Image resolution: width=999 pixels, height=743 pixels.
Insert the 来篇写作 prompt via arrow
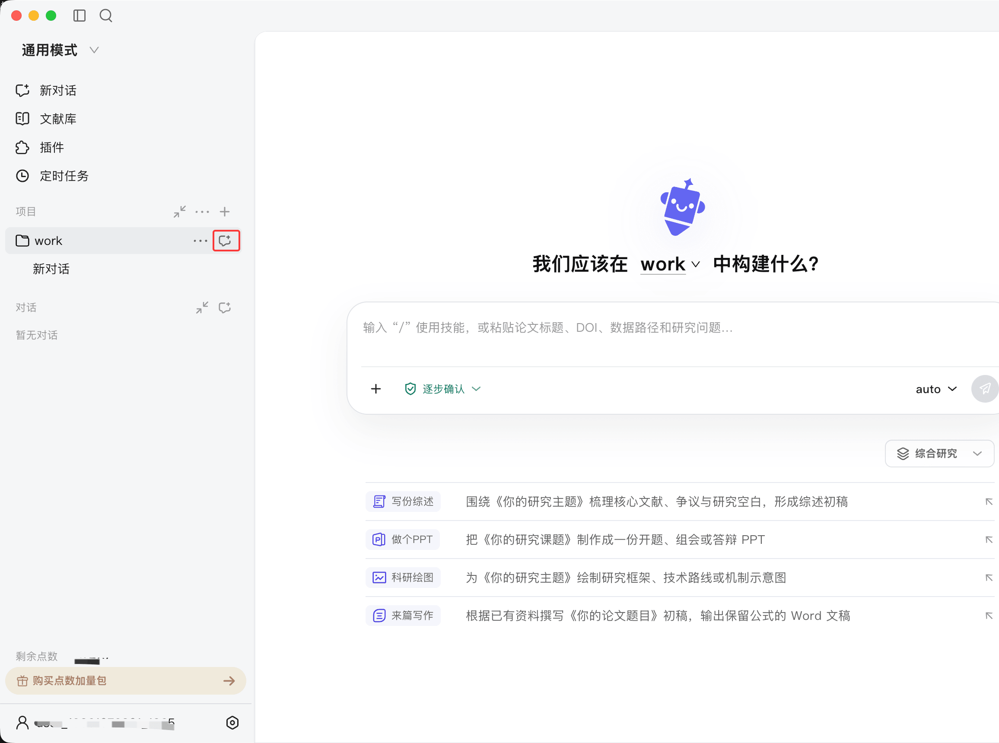989,616
